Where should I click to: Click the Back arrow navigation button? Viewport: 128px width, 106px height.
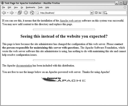[4, 13]
